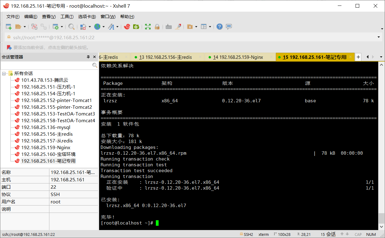Open the 文件(F) menu

point(13,17)
